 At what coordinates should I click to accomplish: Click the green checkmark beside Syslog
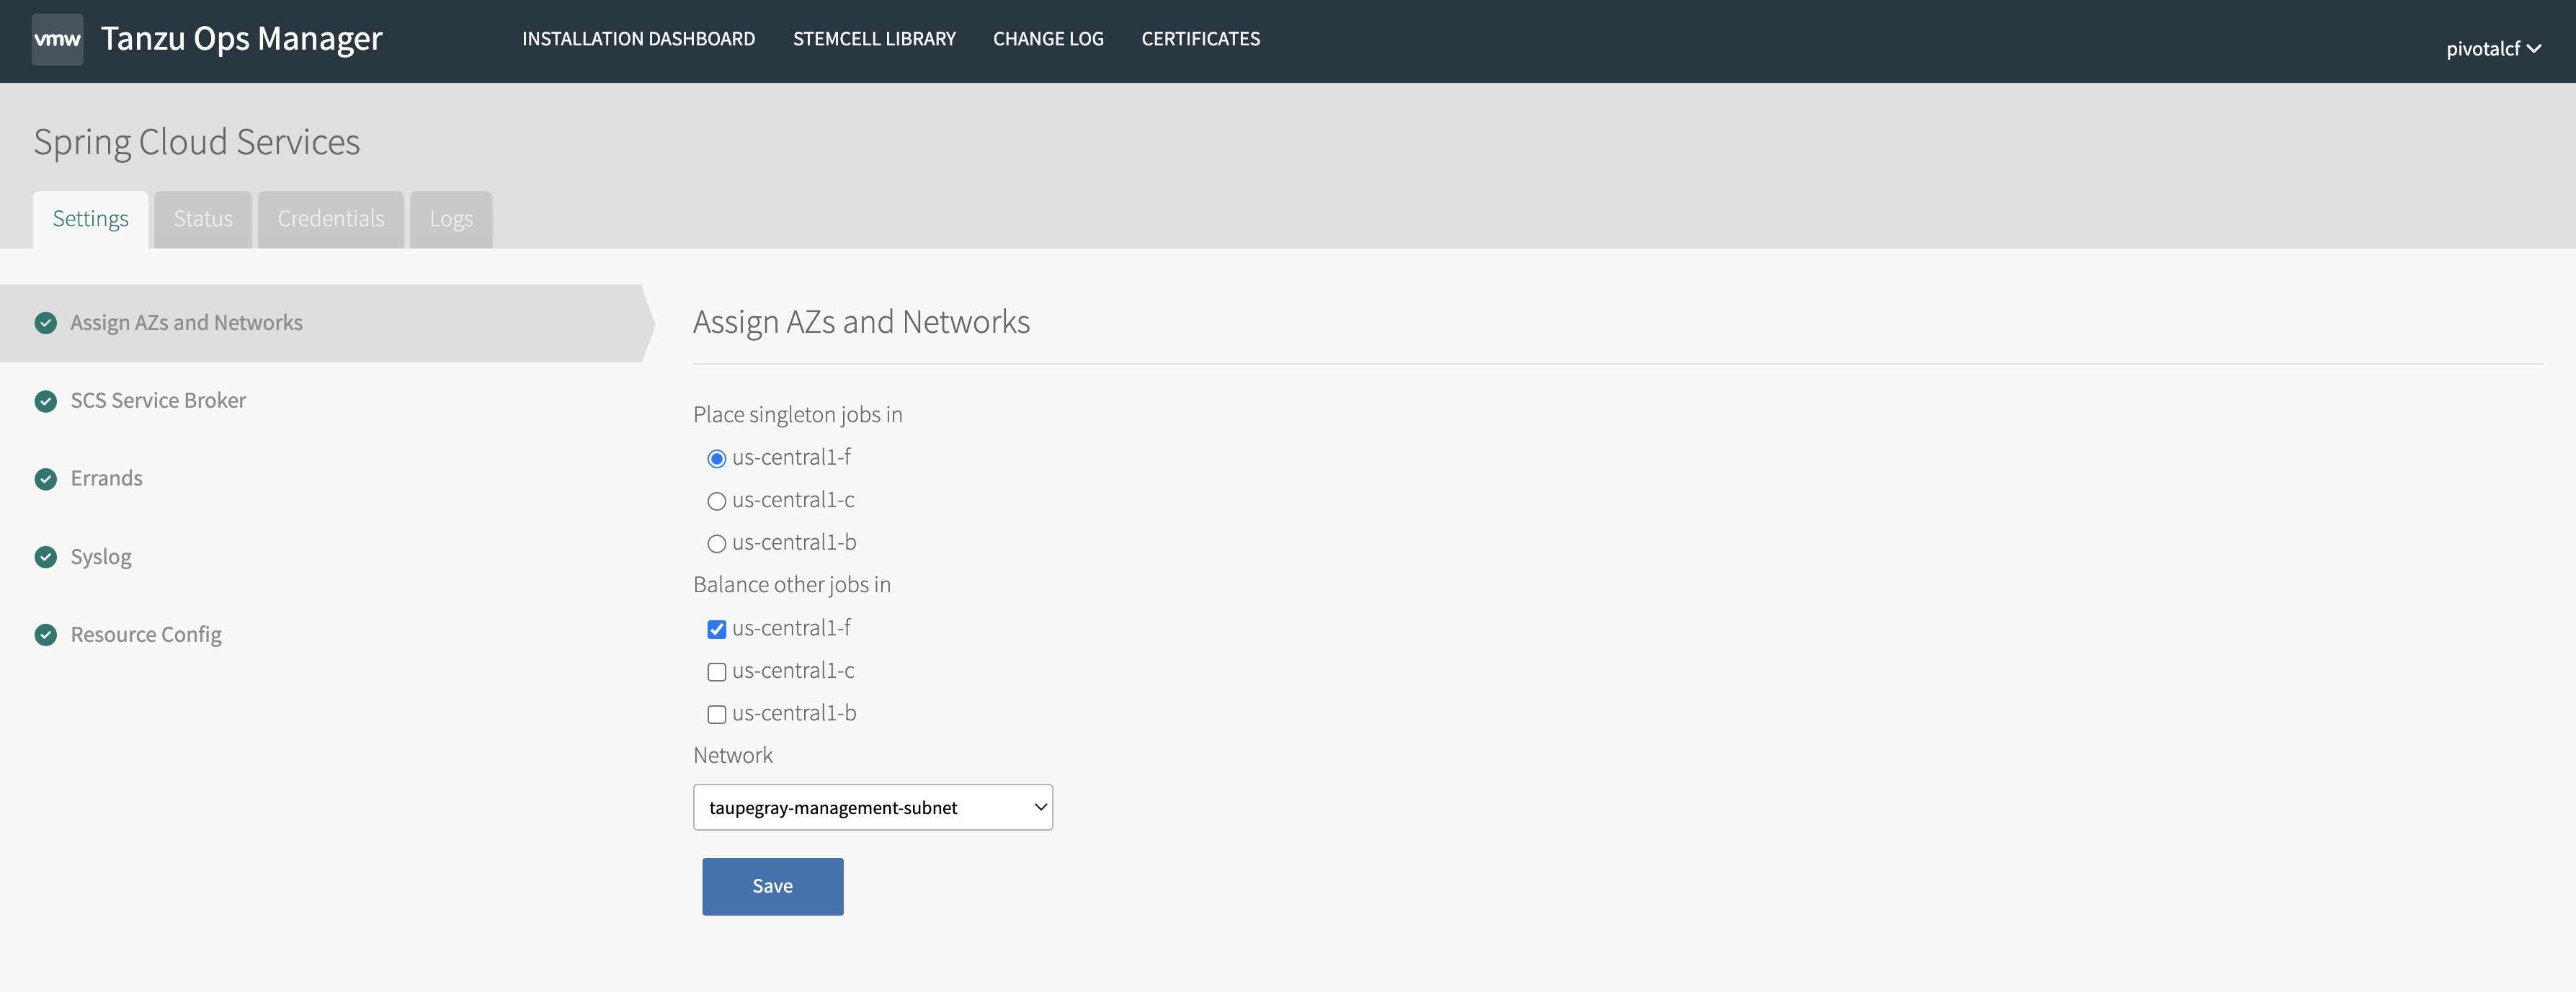(46, 557)
